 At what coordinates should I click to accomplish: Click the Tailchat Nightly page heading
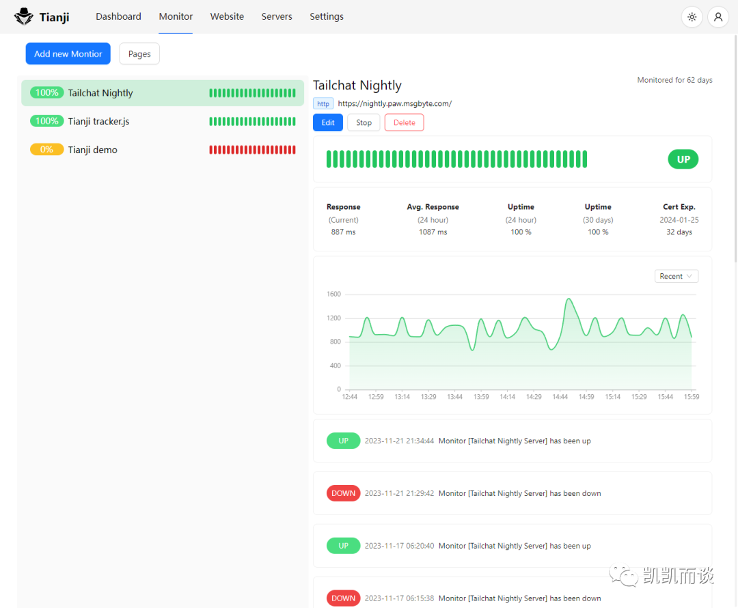tap(357, 85)
